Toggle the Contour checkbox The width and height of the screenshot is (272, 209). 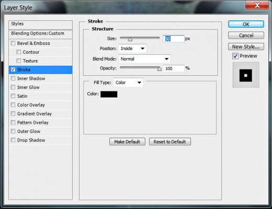18,52
